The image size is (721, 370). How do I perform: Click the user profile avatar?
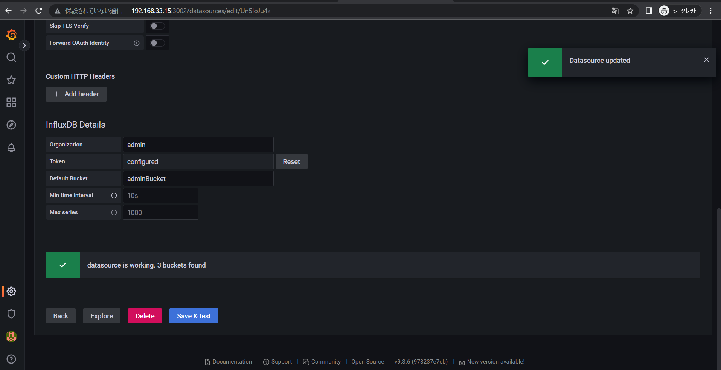[11, 337]
